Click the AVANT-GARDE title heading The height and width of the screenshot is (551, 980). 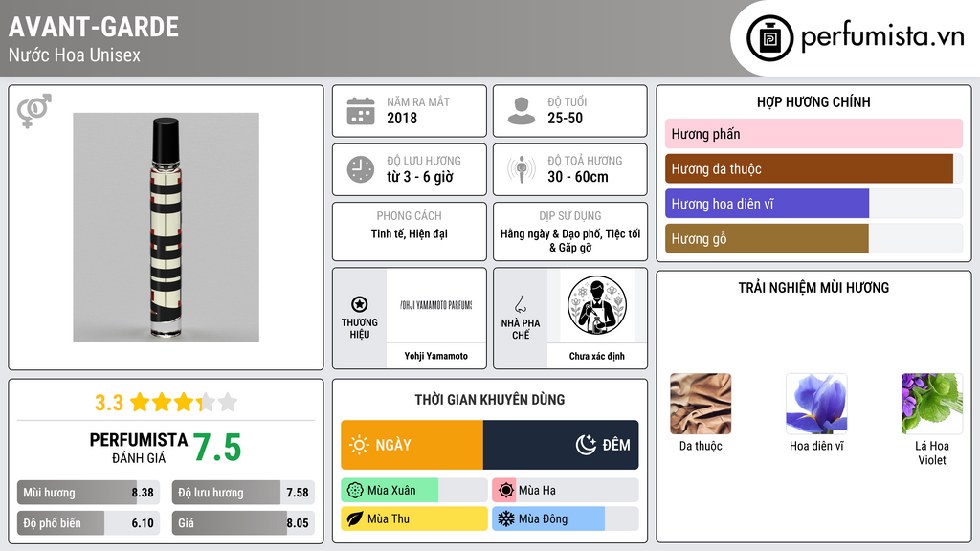94,27
